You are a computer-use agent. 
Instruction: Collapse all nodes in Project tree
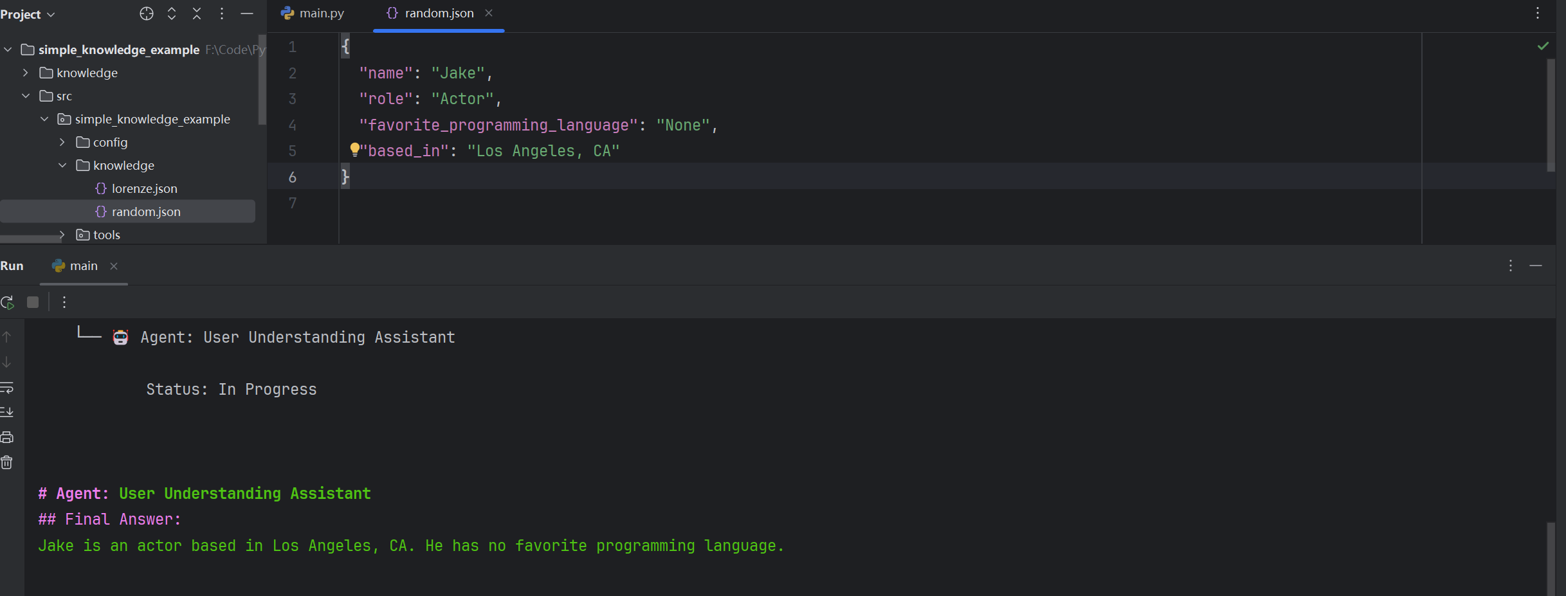(x=197, y=14)
